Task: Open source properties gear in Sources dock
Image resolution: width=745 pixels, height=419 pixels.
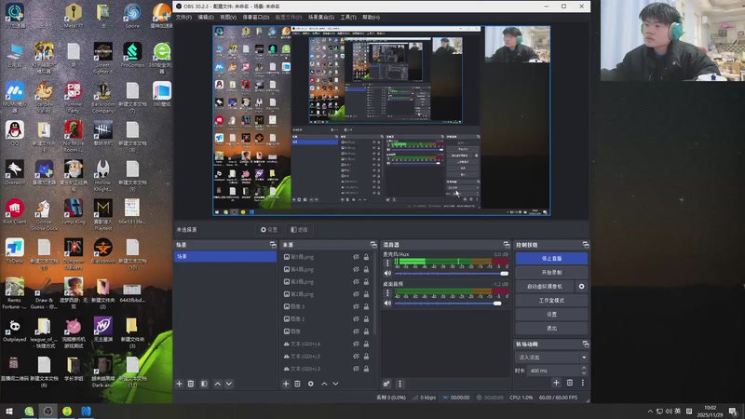Action: pyautogui.click(x=311, y=384)
